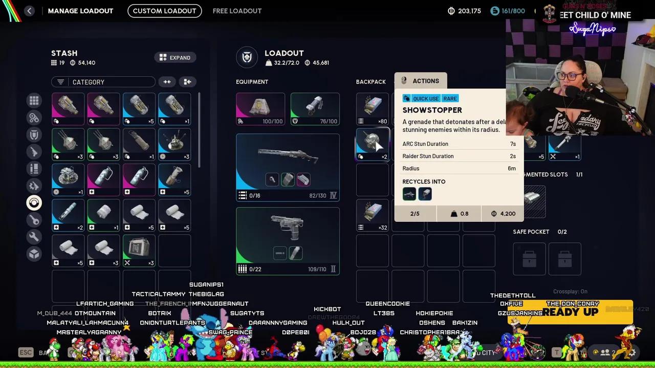Viewport: 655px width, 368px height.
Task: Select the green crate item x3 in stash
Action: [x=139, y=250]
